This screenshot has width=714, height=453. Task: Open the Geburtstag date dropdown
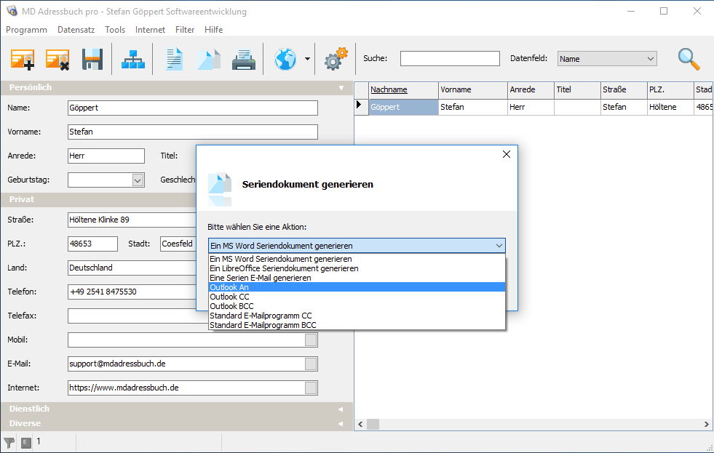pyautogui.click(x=138, y=180)
